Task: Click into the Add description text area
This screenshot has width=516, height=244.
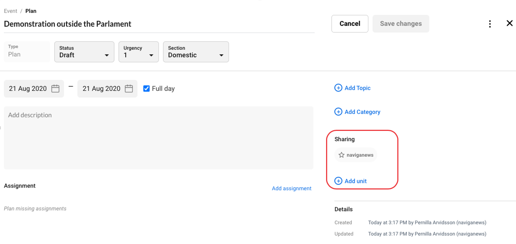Action: 158,138
